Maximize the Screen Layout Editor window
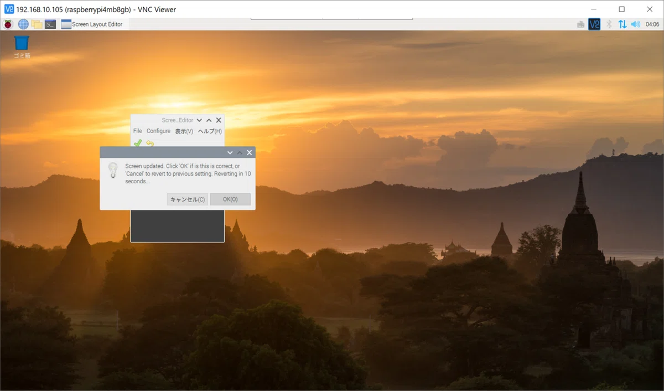The width and height of the screenshot is (664, 391). [209, 120]
